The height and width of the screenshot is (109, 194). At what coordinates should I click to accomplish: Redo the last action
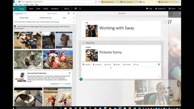click(80, 9)
